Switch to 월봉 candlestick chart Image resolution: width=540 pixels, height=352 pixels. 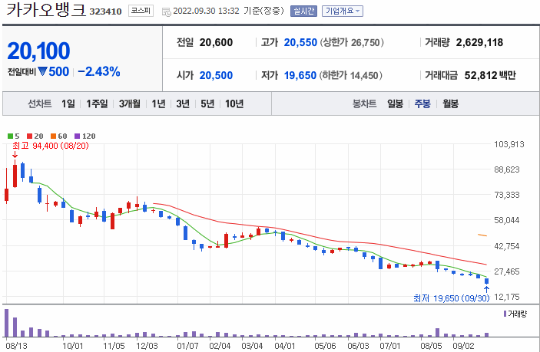(x=450, y=104)
